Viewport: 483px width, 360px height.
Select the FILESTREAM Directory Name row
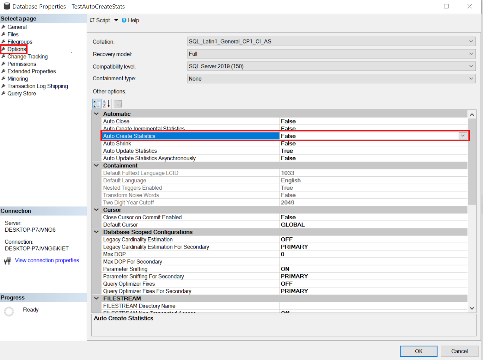284,306
